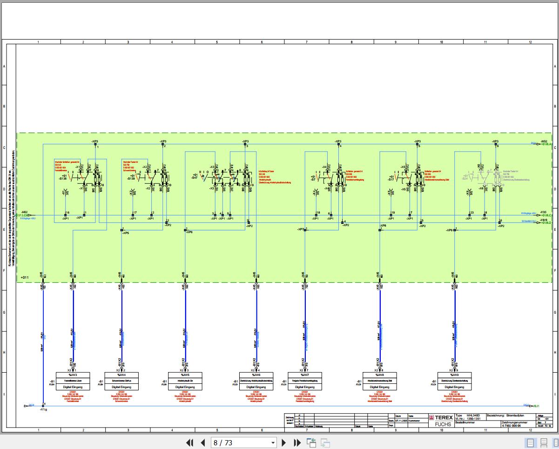Click the TEREX FUCHS logo in title block
559x449 pixels.
[x=441, y=420]
